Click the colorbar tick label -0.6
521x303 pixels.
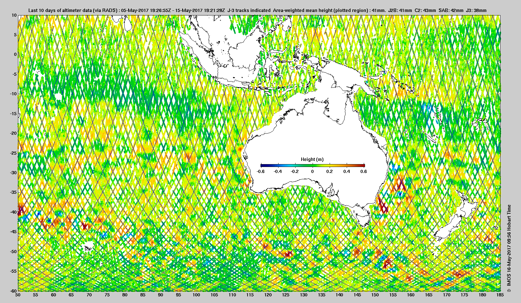(260, 171)
